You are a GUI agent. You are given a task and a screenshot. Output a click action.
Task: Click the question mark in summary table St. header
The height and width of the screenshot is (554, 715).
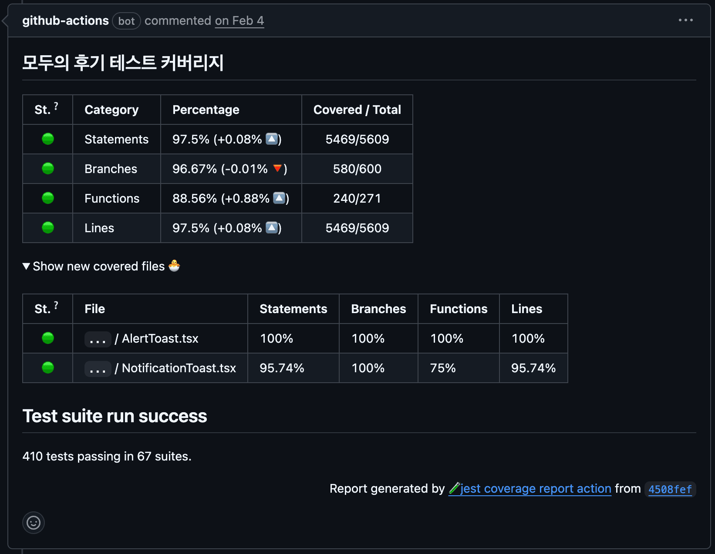coord(56,106)
